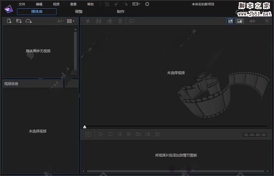Click the 媒体库中无视频 message text
The width and height of the screenshot is (274, 176).
[x=38, y=51]
